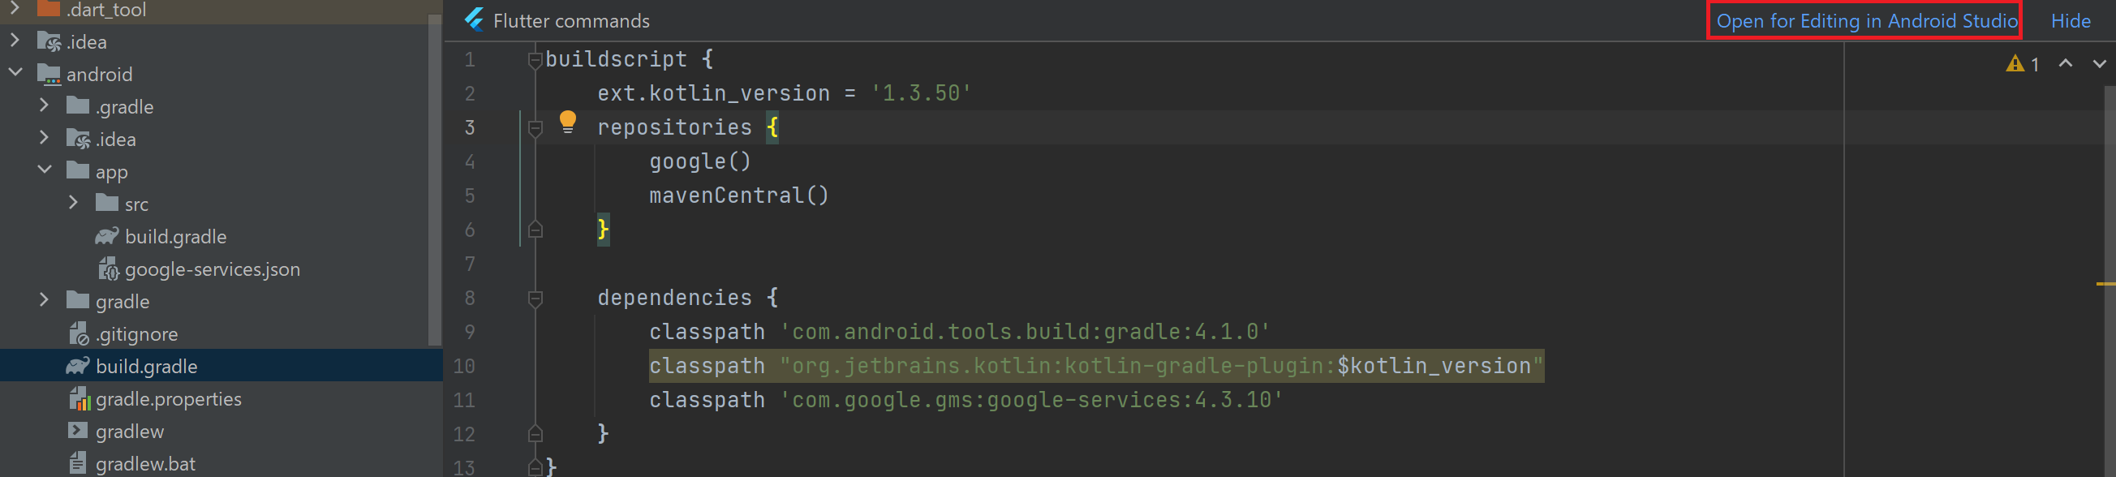Jump to next highlighted error arrow
The image size is (2116, 477).
(x=2099, y=64)
